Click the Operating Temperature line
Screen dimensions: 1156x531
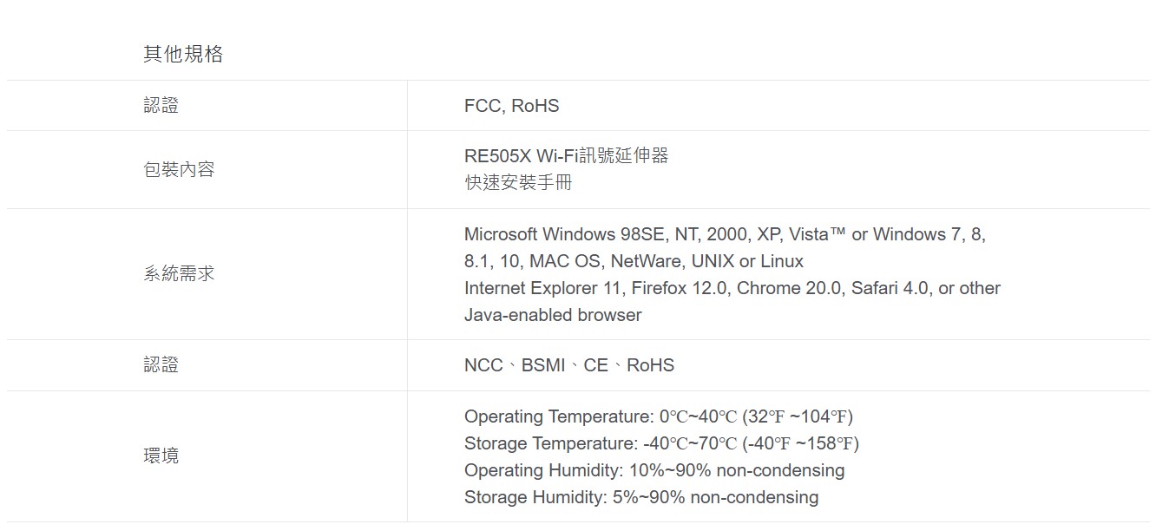pos(659,416)
